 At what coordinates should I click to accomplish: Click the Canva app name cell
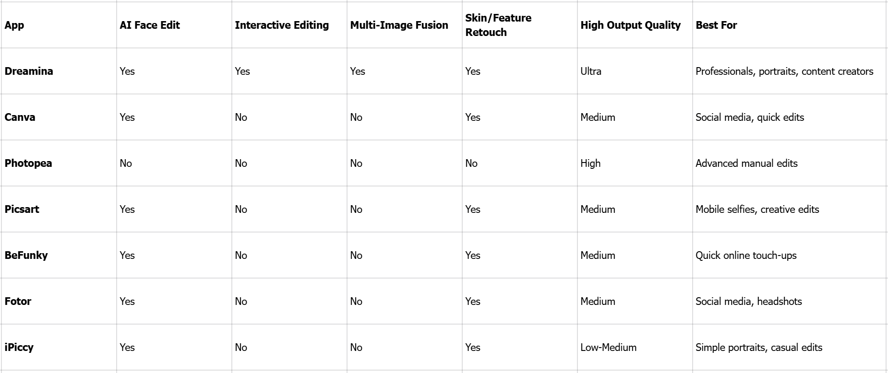coord(20,117)
